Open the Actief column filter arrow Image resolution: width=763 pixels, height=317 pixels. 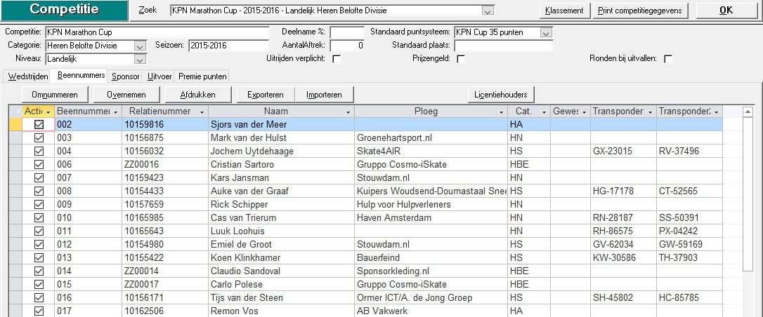48,112
